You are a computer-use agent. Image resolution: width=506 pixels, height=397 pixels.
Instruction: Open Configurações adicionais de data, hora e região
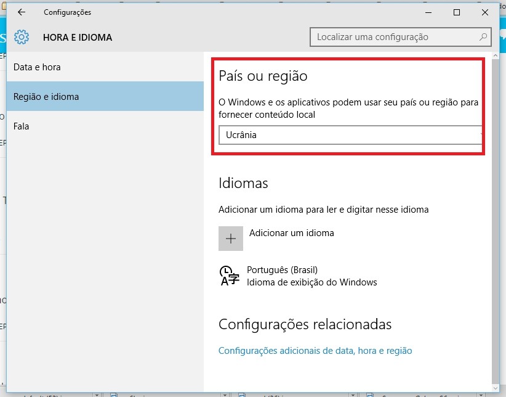coord(315,351)
